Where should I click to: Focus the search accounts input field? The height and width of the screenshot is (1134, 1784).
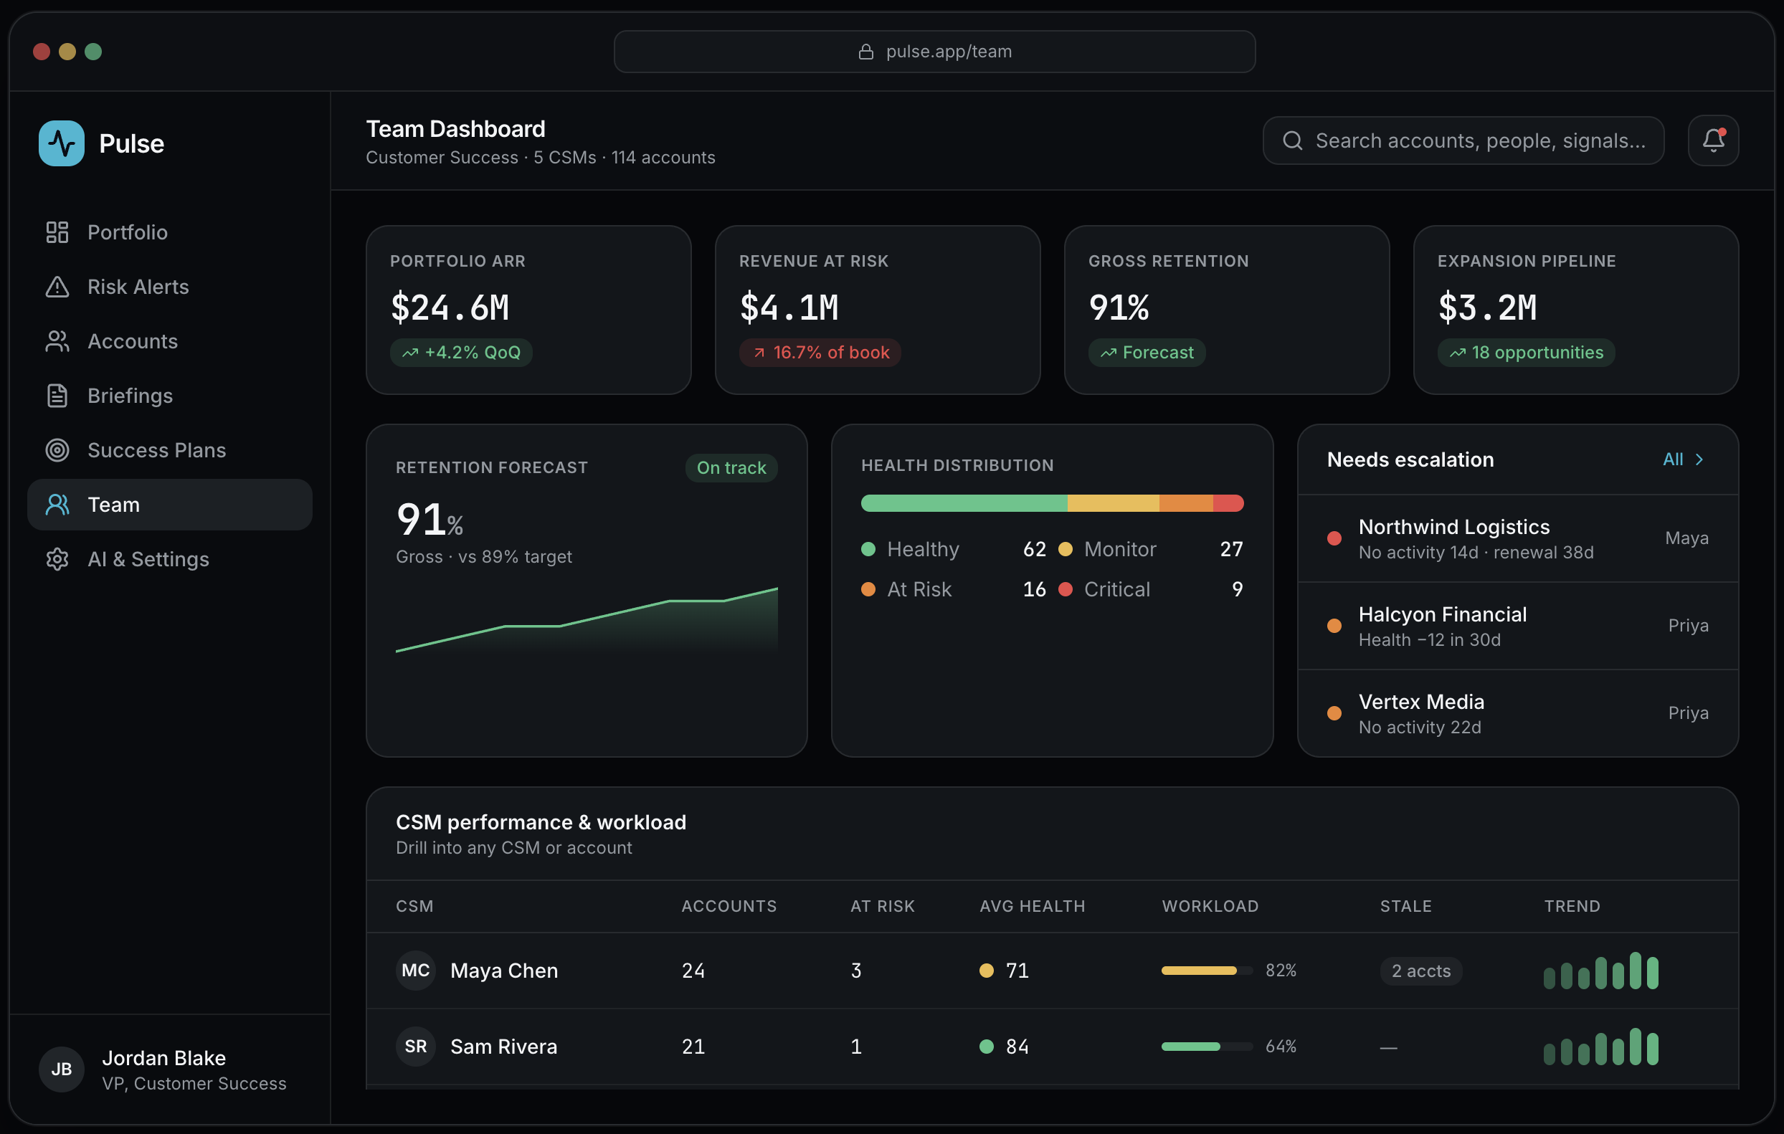[x=1463, y=140]
